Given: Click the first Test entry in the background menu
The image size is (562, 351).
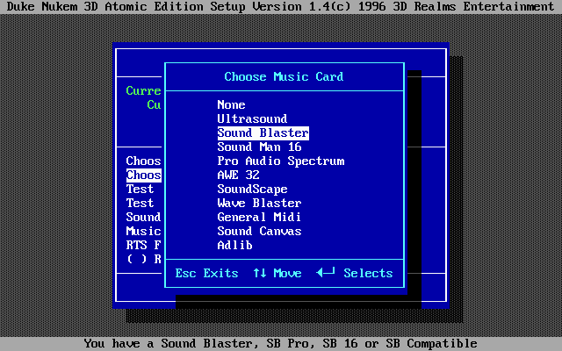Looking at the screenshot, I should tap(140, 190).
